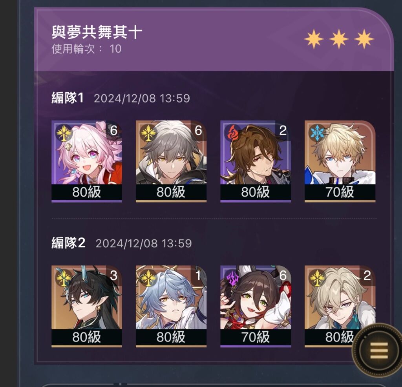The image size is (402, 387).
Task: Open the floating hamburger menu button
Action: 378,350
